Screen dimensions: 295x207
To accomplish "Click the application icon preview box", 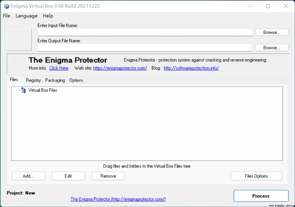I will tap(19, 40).
